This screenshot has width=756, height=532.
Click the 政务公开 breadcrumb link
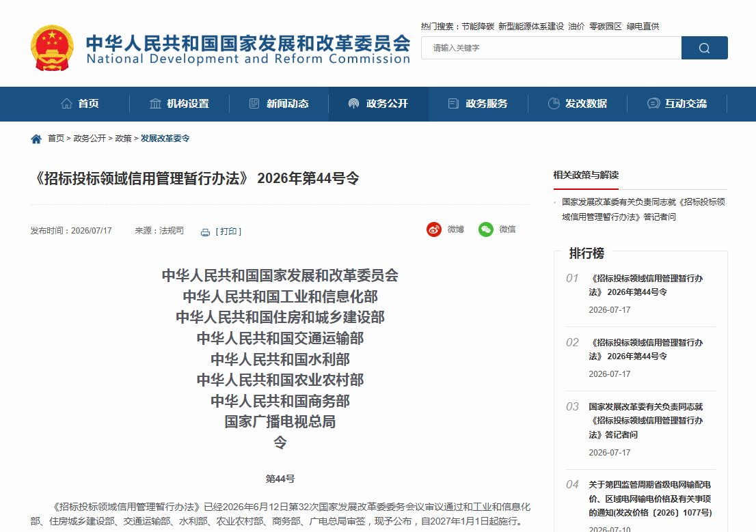(x=90, y=139)
